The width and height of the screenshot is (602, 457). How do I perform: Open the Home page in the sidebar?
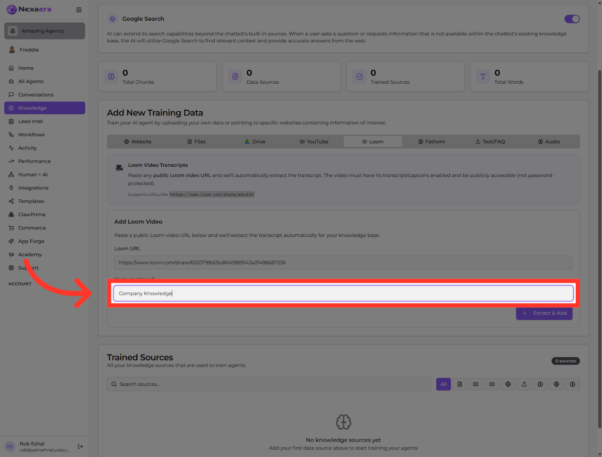(x=44, y=68)
